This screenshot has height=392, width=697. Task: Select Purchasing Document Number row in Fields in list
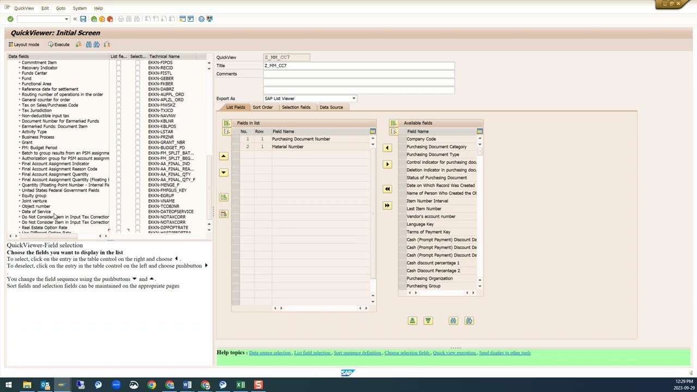click(301, 139)
